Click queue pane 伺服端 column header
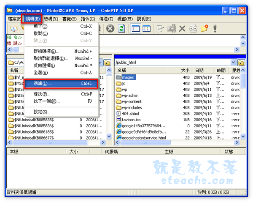Screen dimensions: 253x202 pyautogui.click(x=132, y=152)
